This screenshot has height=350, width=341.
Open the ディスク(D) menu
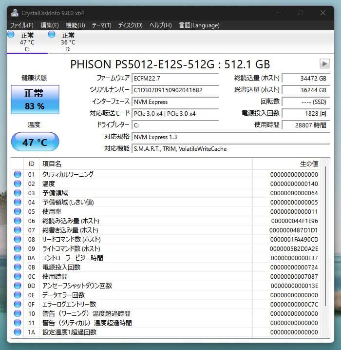click(130, 25)
